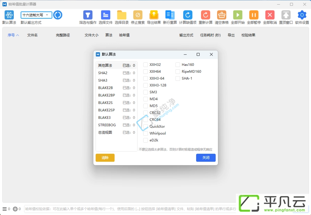The width and height of the screenshot is (311, 215).
Task: Enable the MD4 checkbox
Action: tap(146, 99)
